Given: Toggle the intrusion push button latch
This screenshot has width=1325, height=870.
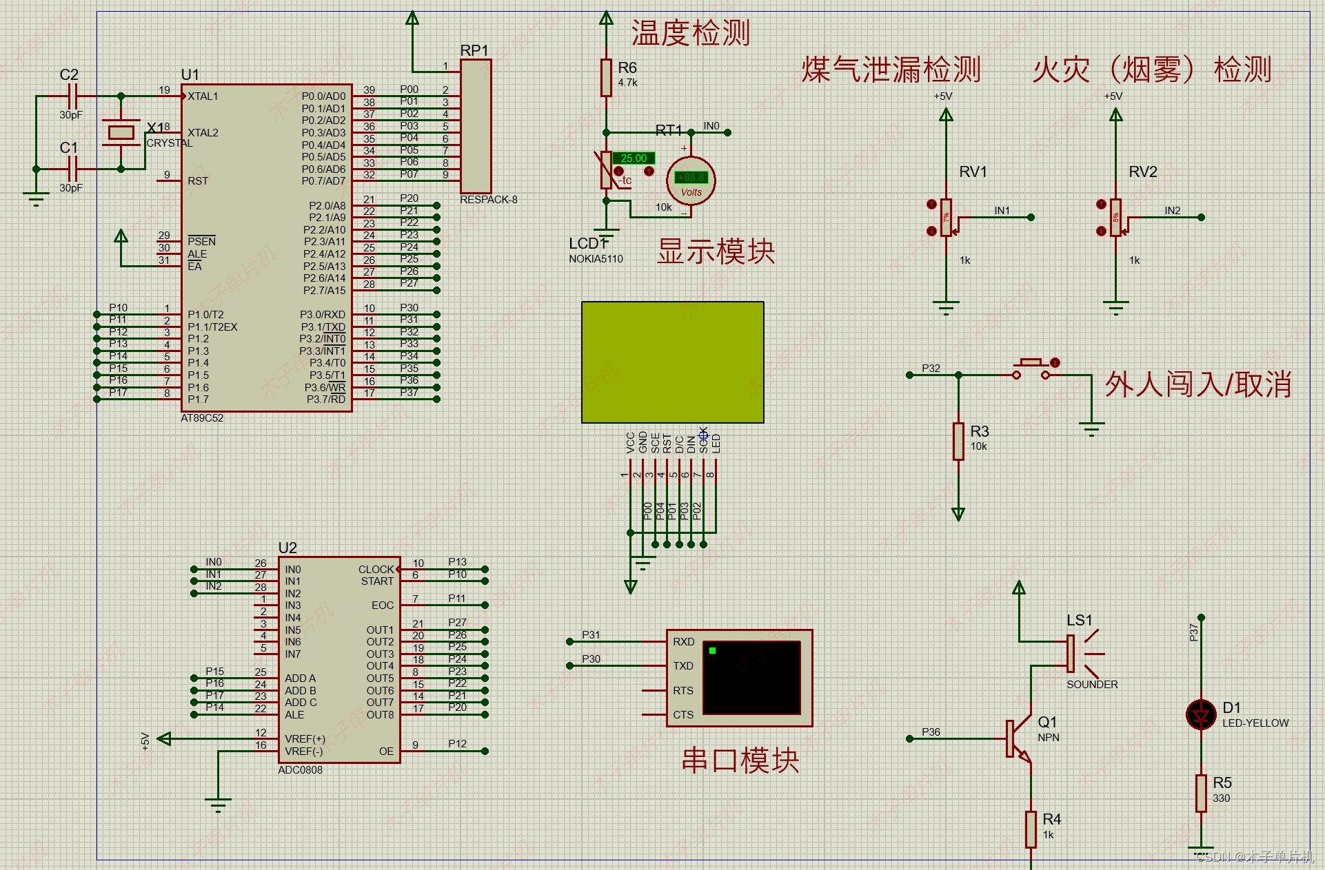Looking at the screenshot, I should [1055, 362].
